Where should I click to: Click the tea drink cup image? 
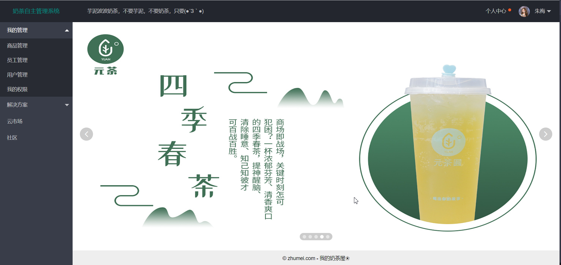448,145
